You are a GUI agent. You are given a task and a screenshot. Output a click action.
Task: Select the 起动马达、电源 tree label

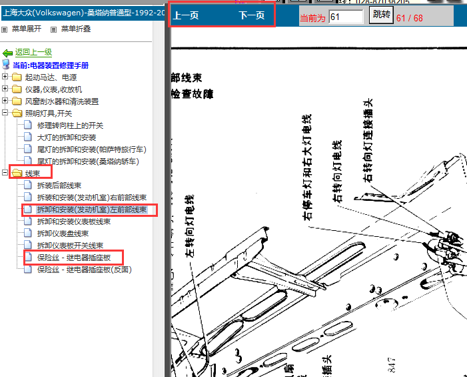click(51, 77)
